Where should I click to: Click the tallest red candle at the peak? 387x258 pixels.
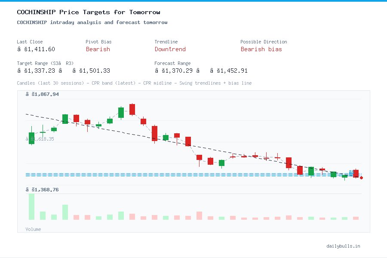(x=132, y=109)
